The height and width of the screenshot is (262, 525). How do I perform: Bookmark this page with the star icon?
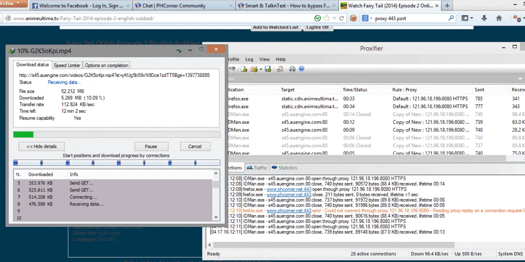[x=326, y=18]
